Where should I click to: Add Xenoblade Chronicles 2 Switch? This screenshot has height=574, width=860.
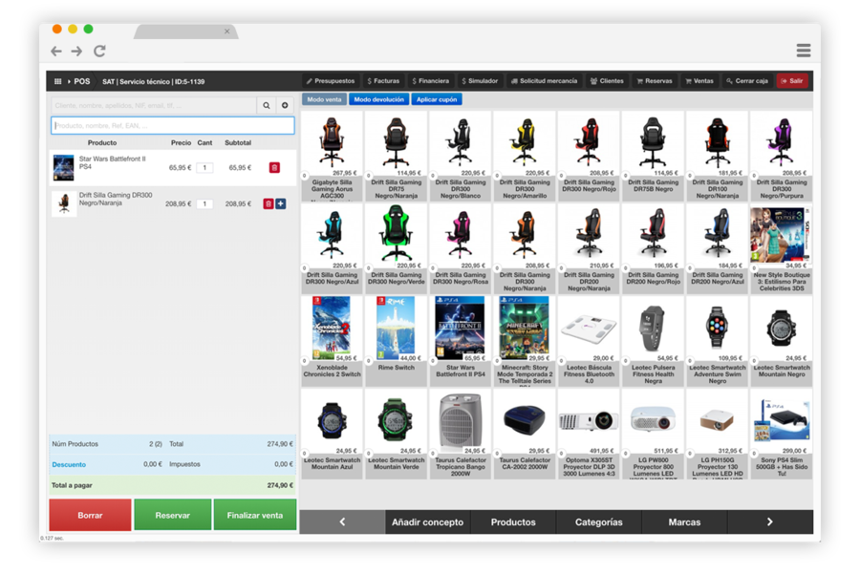(332, 341)
